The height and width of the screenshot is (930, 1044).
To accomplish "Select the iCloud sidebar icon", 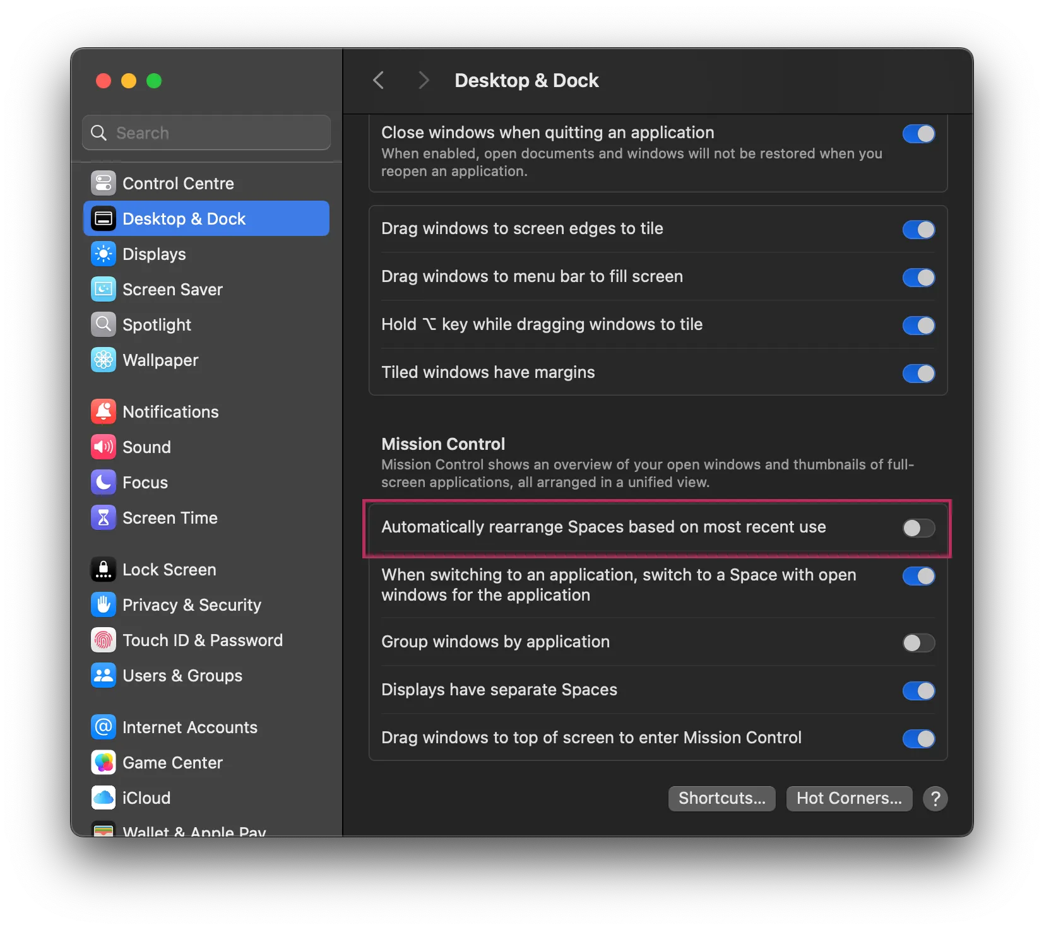I will (x=104, y=798).
